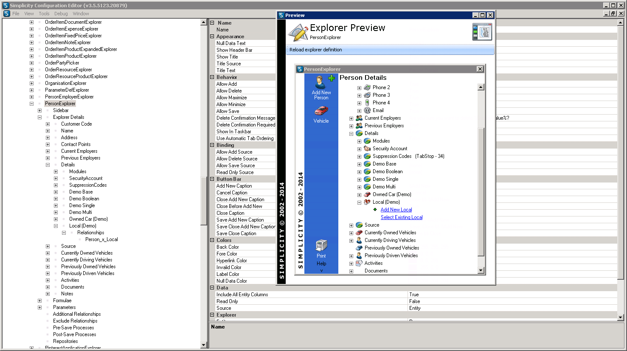Image resolution: width=627 pixels, height=351 pixels.
Task: Click the preview tree scrollbar up arrow
Action: [481, 87]
